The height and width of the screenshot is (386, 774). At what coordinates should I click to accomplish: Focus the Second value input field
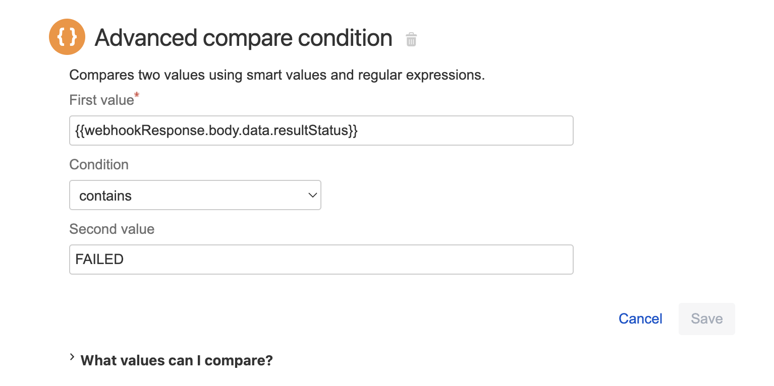[353, 260]
